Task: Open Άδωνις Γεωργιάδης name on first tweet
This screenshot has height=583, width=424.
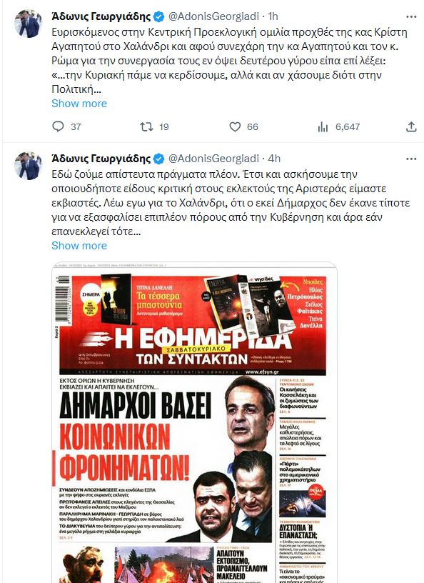Action: [101, 16]
